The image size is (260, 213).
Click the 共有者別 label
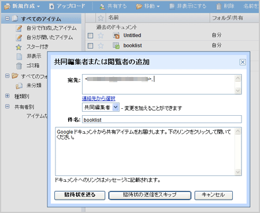coord(24,107)
